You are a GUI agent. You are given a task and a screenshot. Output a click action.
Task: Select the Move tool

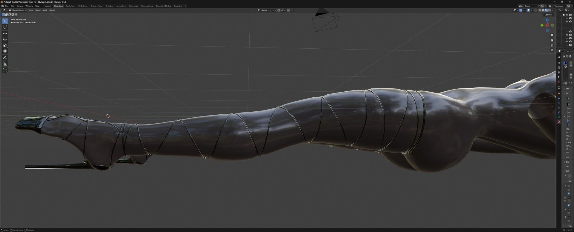pyautogui.click(x=5, y=33)
